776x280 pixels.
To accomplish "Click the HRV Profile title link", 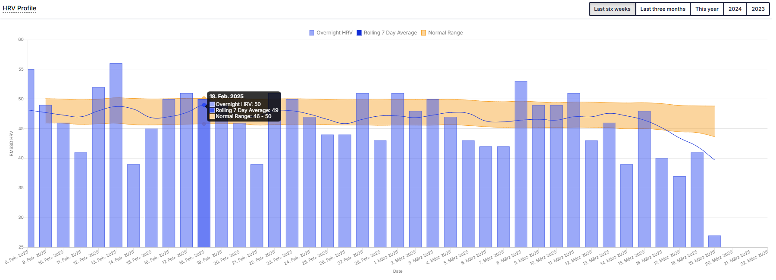I will (x=19, y=8).
